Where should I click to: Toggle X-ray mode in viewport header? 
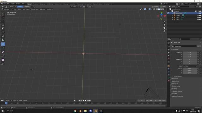click(154, 9)
